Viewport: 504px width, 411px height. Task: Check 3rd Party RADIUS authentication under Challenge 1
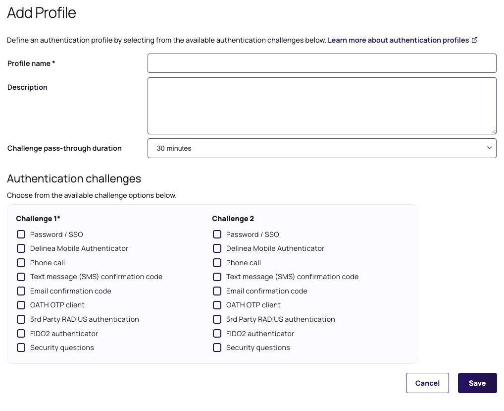click(x=21, y=319)
